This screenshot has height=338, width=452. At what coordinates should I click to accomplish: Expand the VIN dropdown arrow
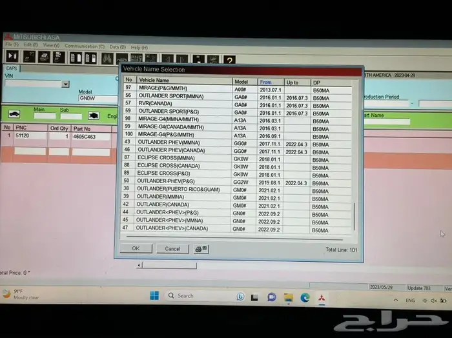pyautogui.click(x=65, y=84)
